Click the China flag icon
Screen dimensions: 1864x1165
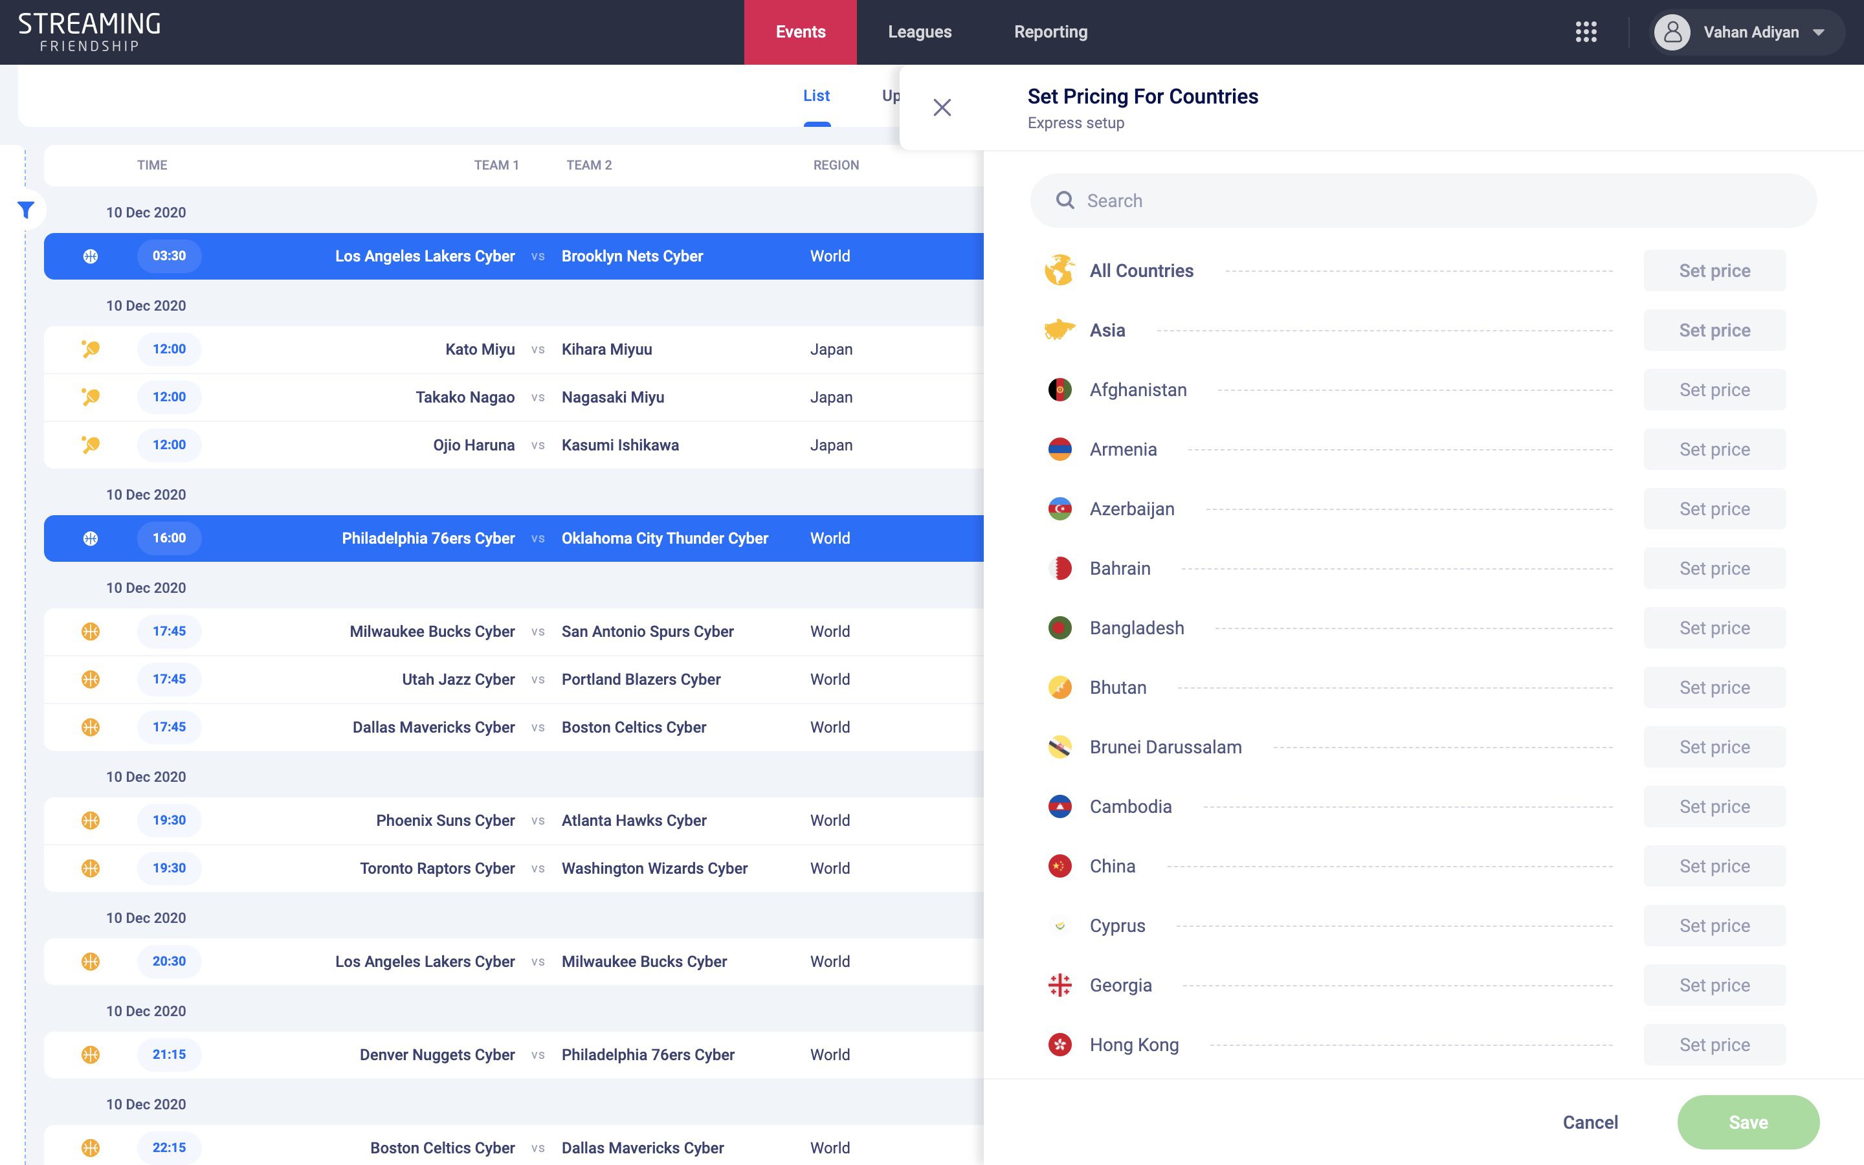pyautogui.click(x=1060, y=866)
